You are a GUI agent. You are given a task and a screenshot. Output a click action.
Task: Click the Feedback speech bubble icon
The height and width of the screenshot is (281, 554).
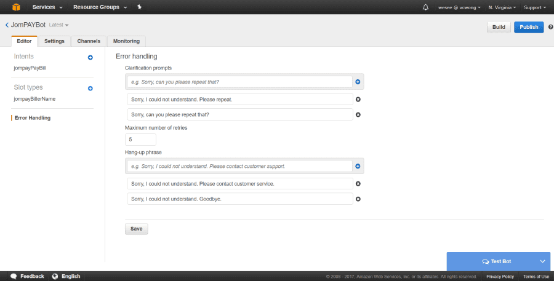14,277
